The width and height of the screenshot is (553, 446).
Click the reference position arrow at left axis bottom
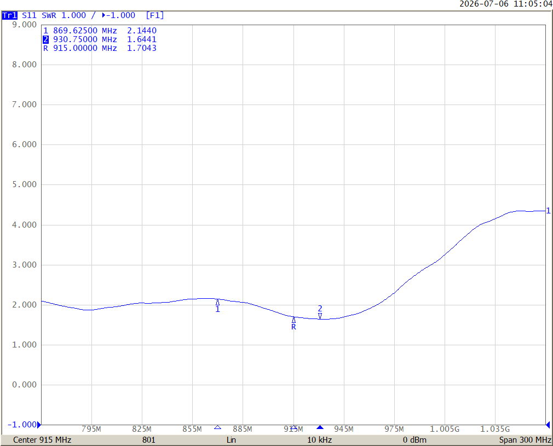click(x=39, y=425)
